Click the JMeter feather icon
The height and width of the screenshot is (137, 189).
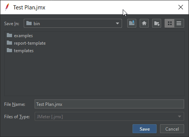point(7,7)
